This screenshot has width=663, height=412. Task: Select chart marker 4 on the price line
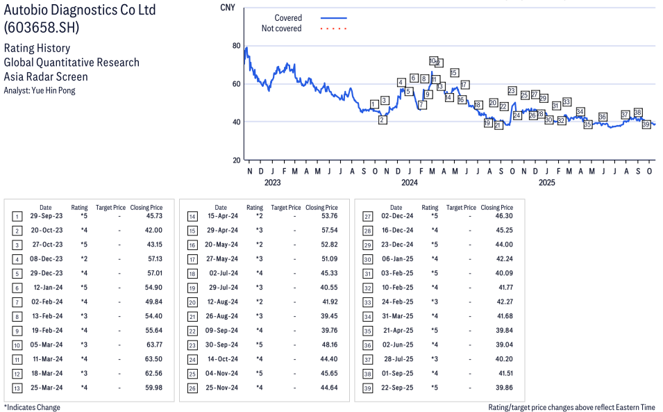401,83
